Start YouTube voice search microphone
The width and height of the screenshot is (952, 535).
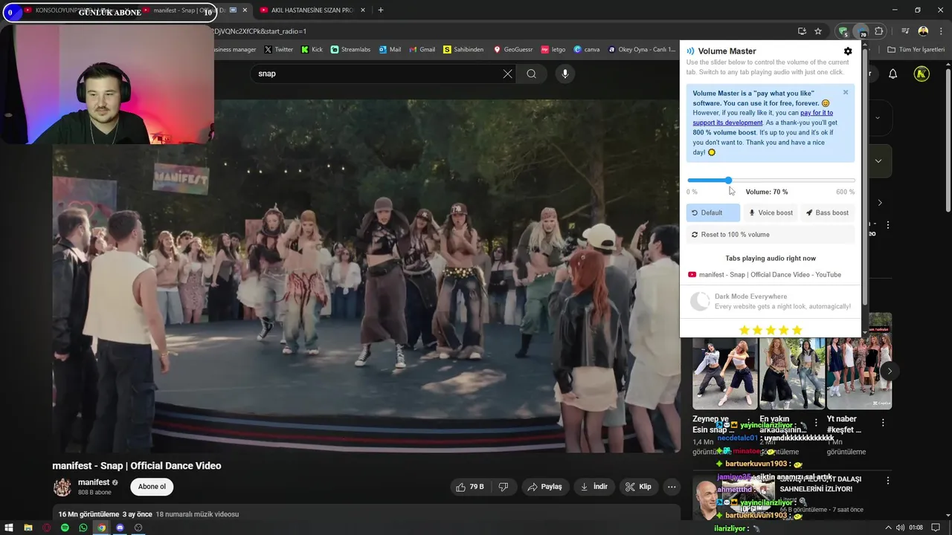point(565,74)
